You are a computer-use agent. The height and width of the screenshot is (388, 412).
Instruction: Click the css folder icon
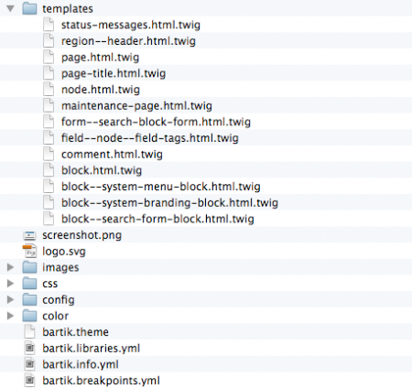pyautogui.click(x=29, y=284)
